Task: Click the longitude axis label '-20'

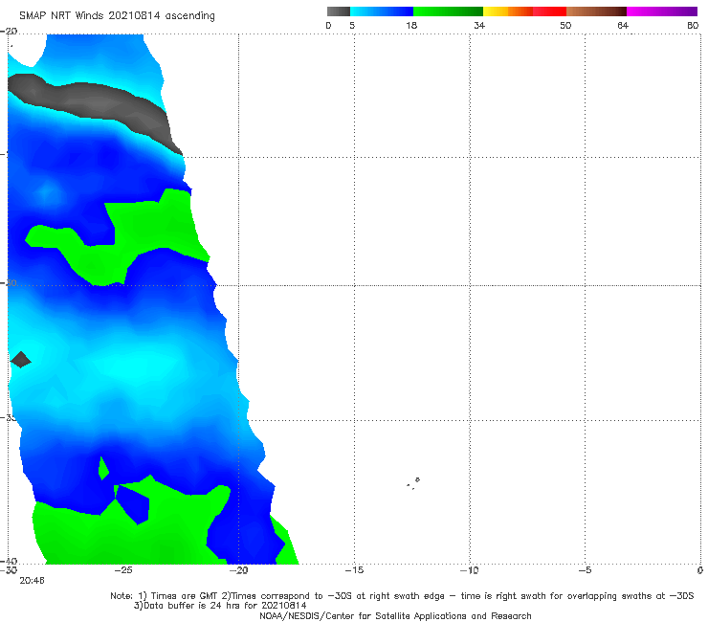Action: pyautogui.click(x=239, y=570)
